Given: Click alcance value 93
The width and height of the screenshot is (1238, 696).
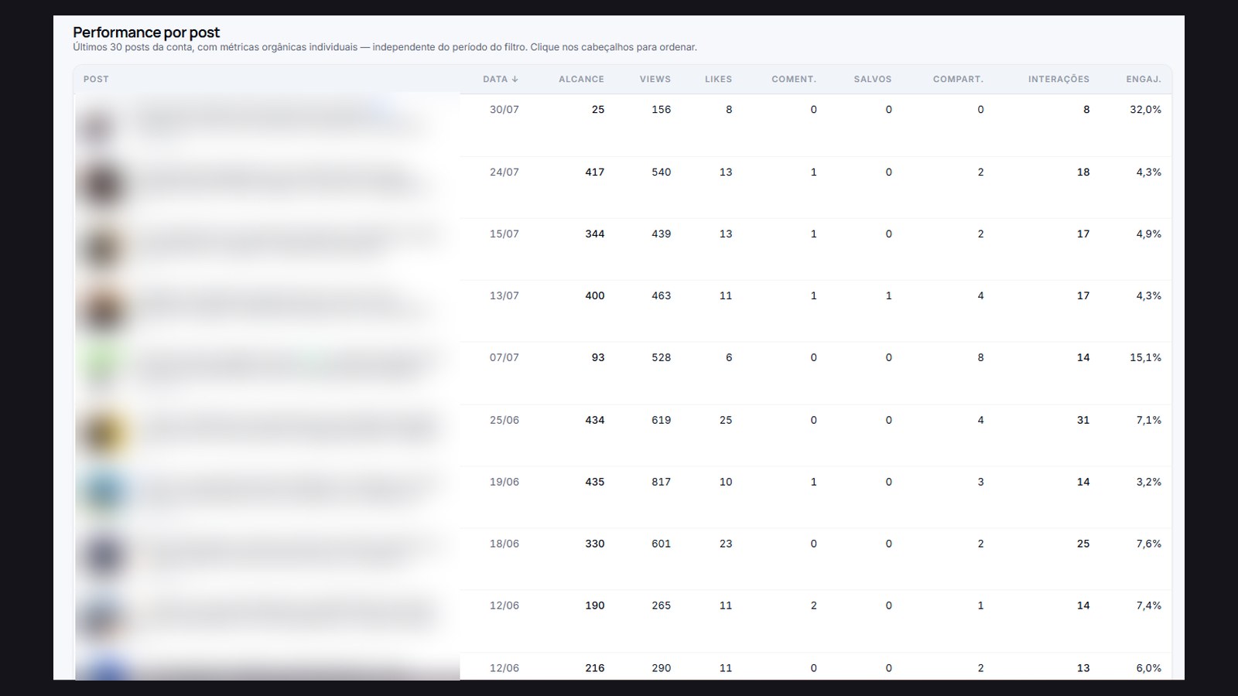Looking at the screenshot, I should point(598,357).
